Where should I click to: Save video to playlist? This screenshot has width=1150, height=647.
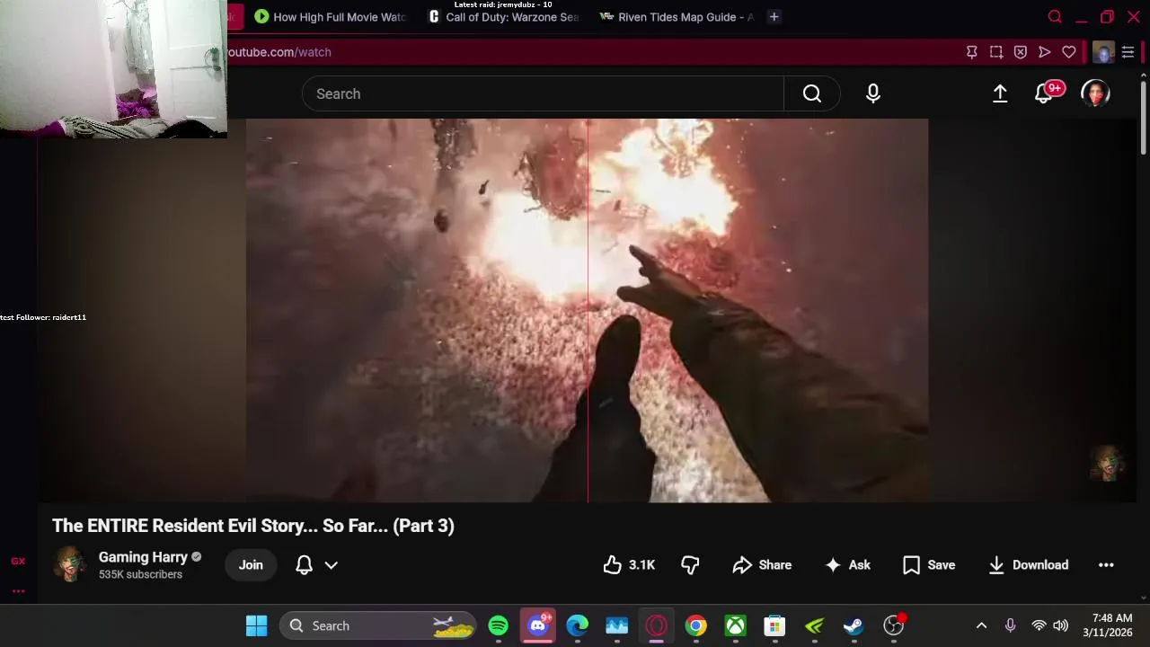point(929,564)
